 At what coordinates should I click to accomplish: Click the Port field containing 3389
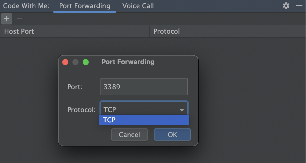[144, 87]
